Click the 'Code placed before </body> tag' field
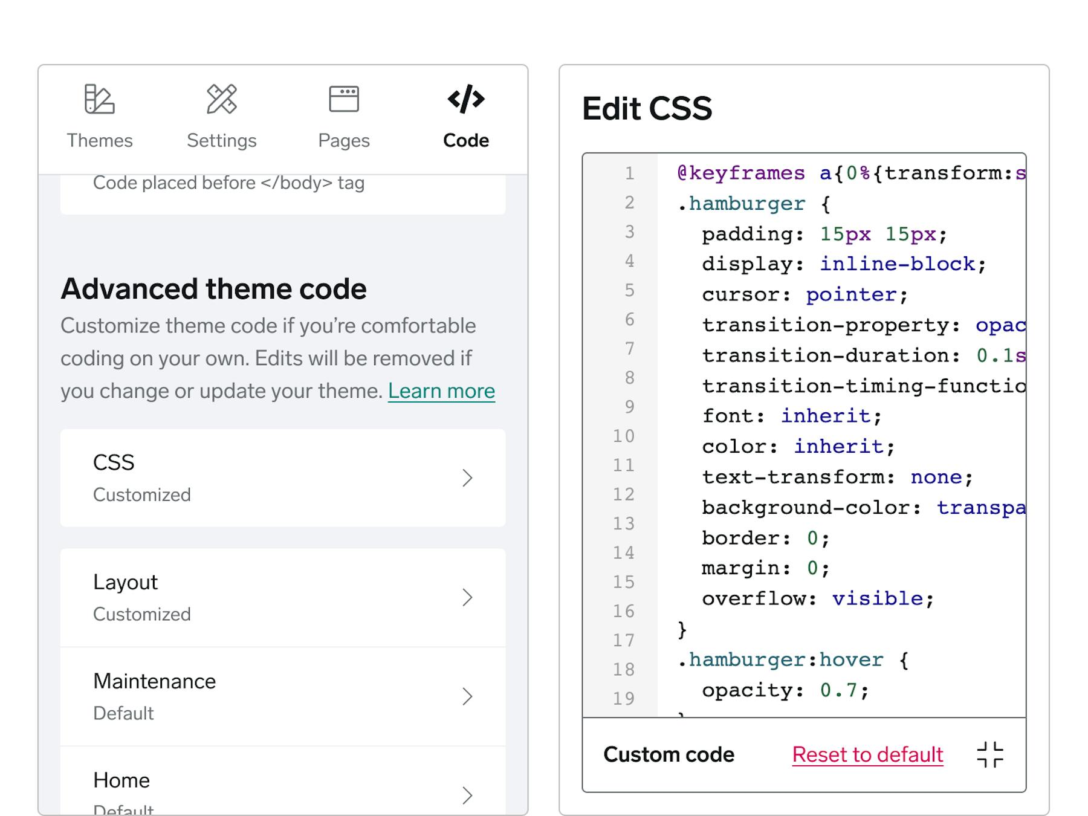 click(283, 193)
